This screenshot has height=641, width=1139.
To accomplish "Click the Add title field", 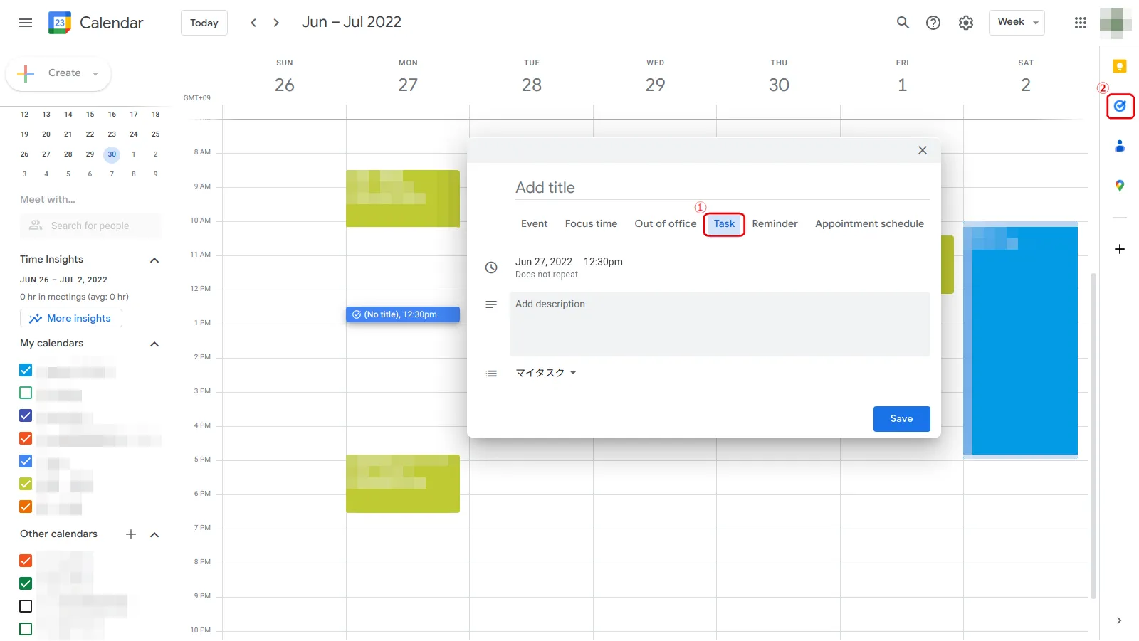I will click(x=641, y=187).
